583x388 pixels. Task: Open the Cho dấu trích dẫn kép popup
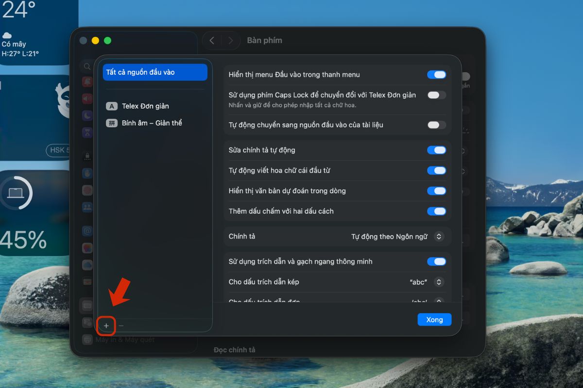[439, 282]
